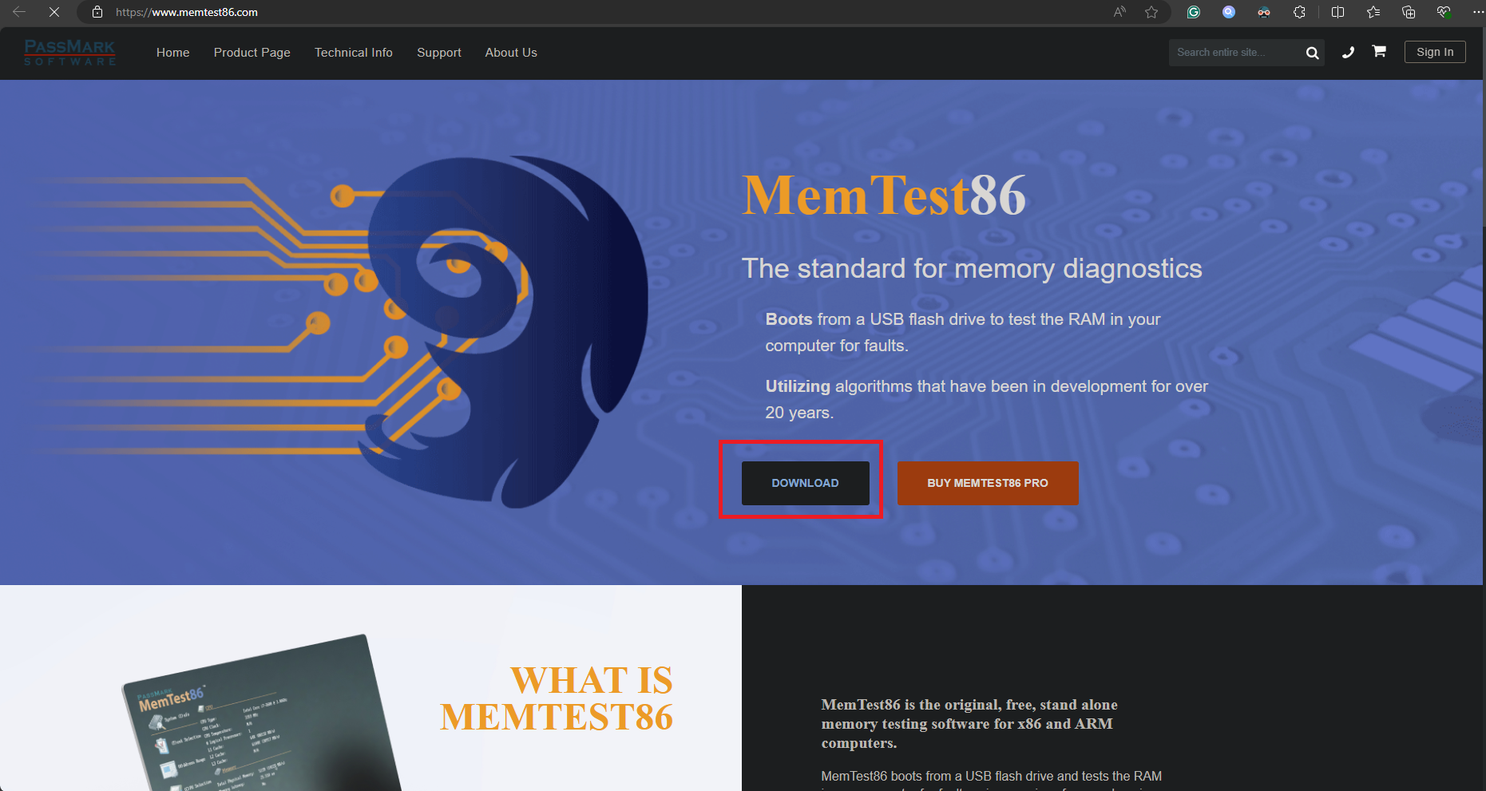
Task: Open the Home menu item
Action: point(173,53)
